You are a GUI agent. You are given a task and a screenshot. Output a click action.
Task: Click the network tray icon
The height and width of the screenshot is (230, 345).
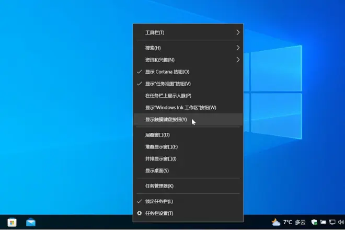point(332,222)
